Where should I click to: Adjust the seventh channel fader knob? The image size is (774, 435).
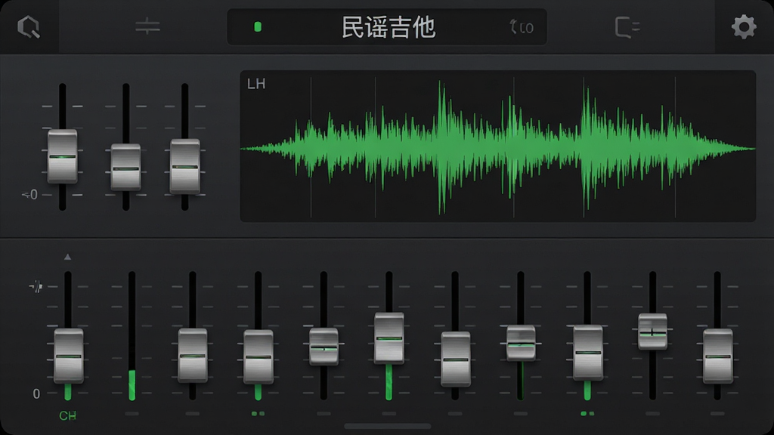coord(455,359)
